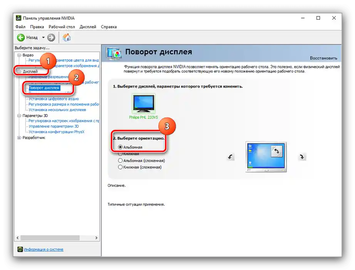Screen dimensions: 355x270
Task: Open the Home icon in toolbar
Action: click(67, 37)
